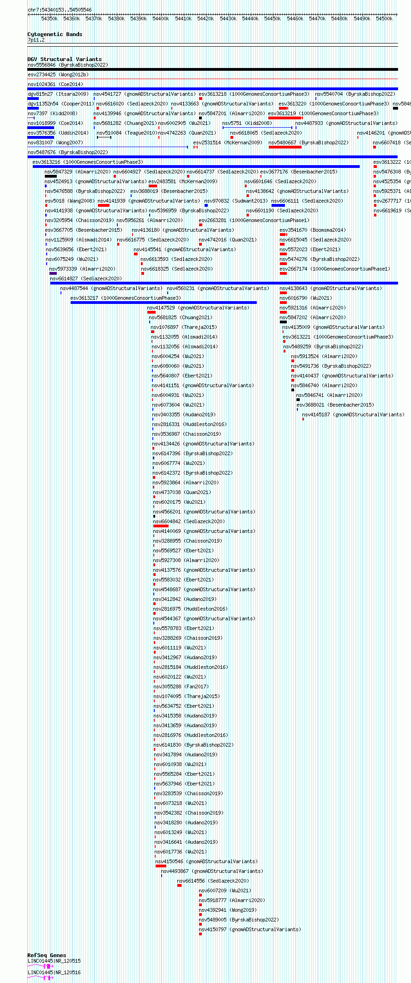Click the 54400k ruler position label
Screen dimensions: 411x983
[x=161, y=19]
